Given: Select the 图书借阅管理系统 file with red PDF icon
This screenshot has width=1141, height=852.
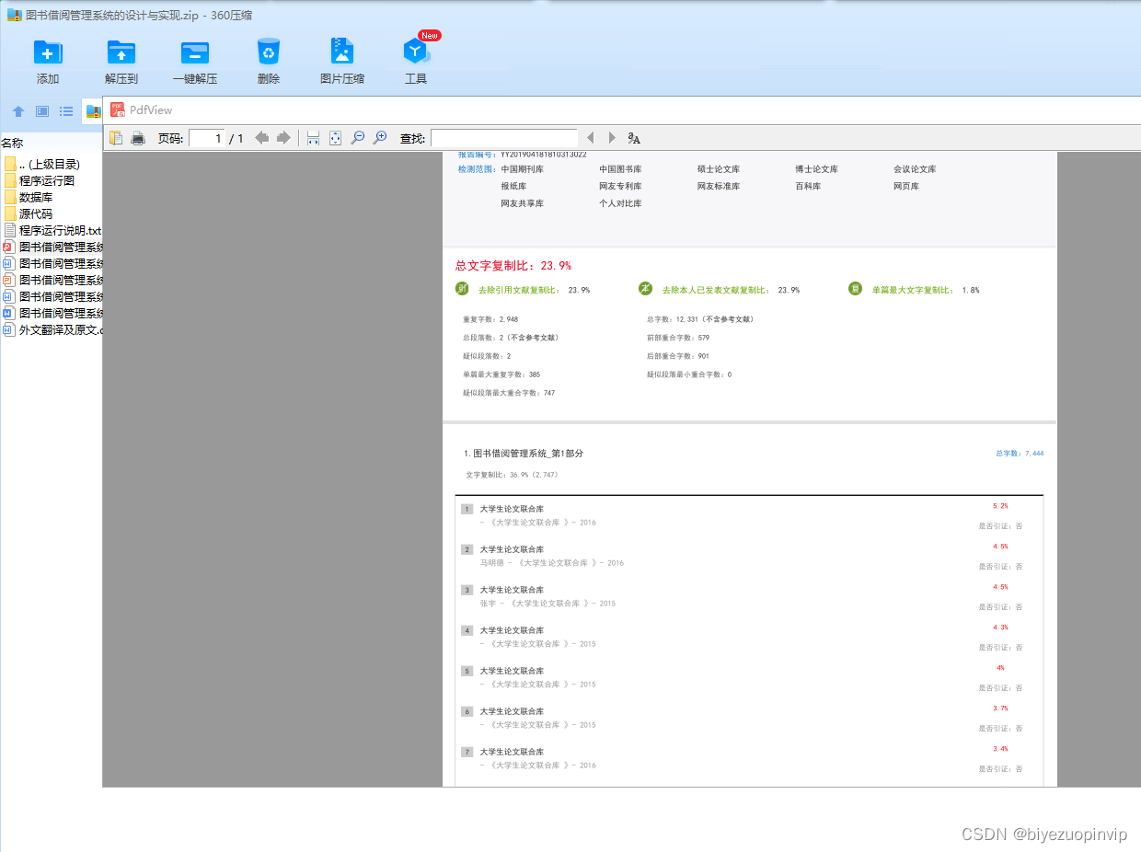Looking at the screenshot, I should pyautogui.click(x=51, y=247).
